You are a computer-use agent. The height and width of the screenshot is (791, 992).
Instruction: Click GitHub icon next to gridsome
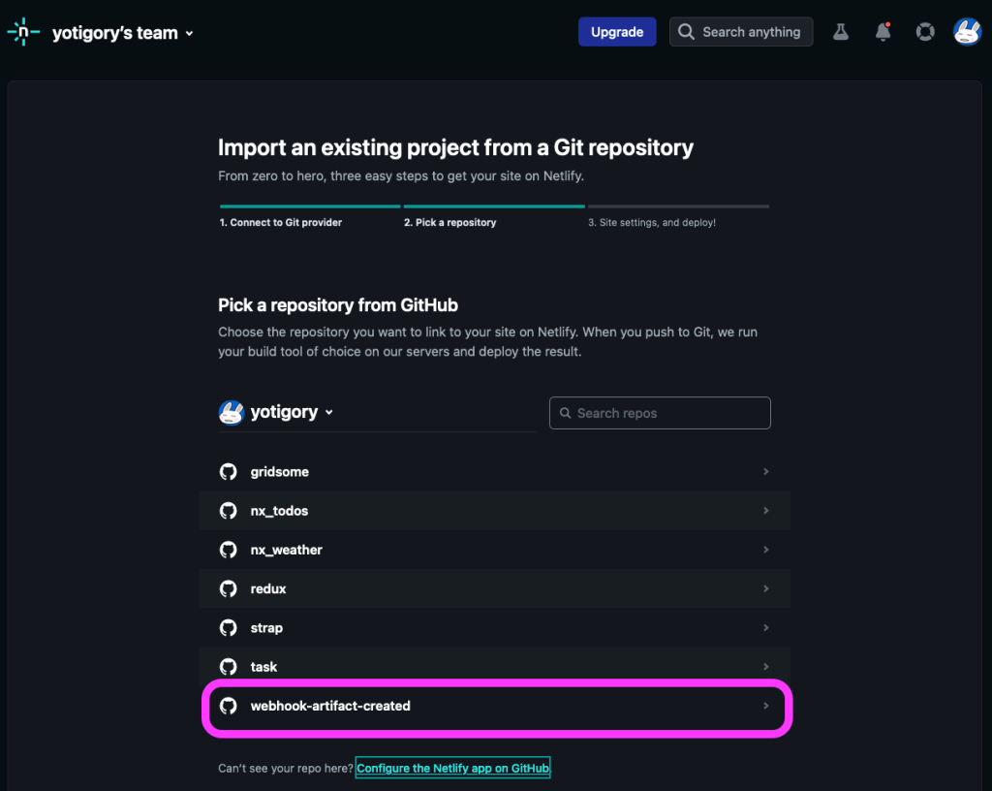point(228,471)
